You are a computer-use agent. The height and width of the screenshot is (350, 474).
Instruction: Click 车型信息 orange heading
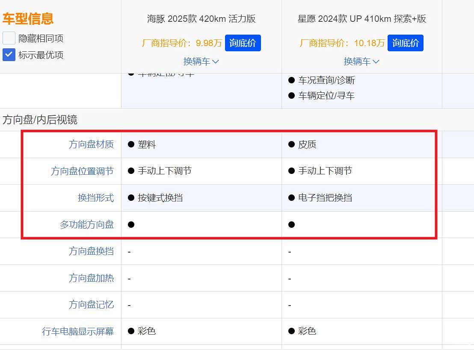tap(28, 19)
